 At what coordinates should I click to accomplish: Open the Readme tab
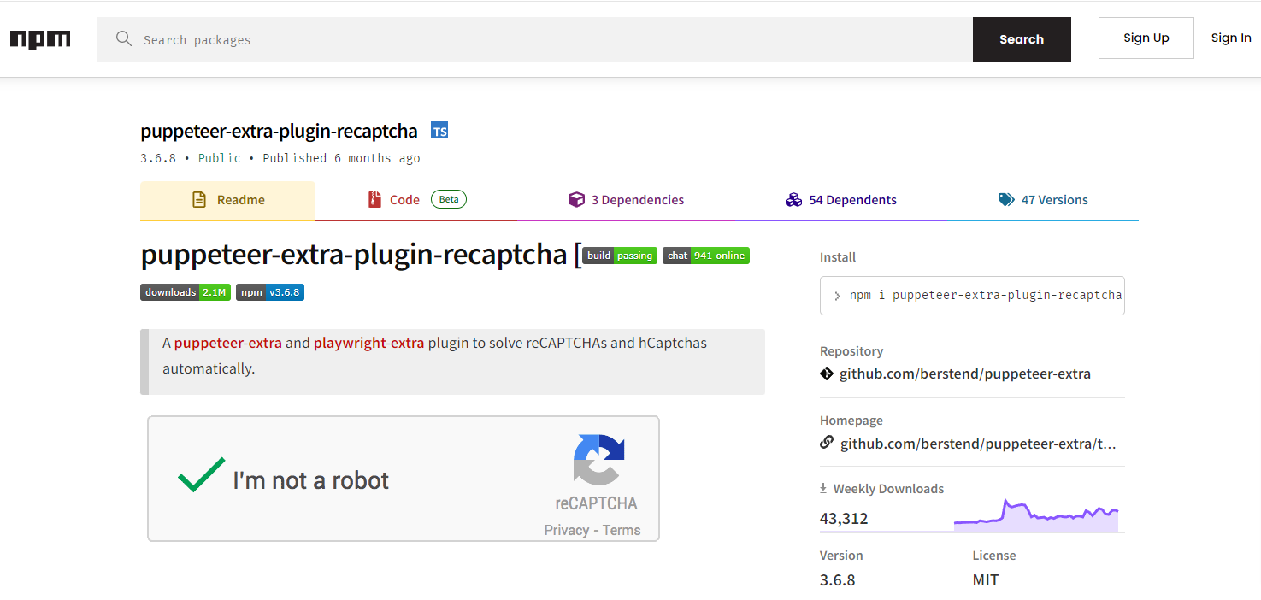click(227, 200)
